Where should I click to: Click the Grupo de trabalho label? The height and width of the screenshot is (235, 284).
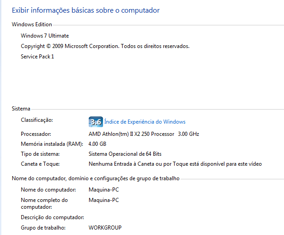[x=43, y=228]
